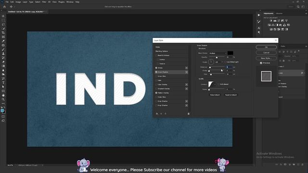Open the File menu
This screenshot has height=173, width=308.
click(x=7, y=2)
